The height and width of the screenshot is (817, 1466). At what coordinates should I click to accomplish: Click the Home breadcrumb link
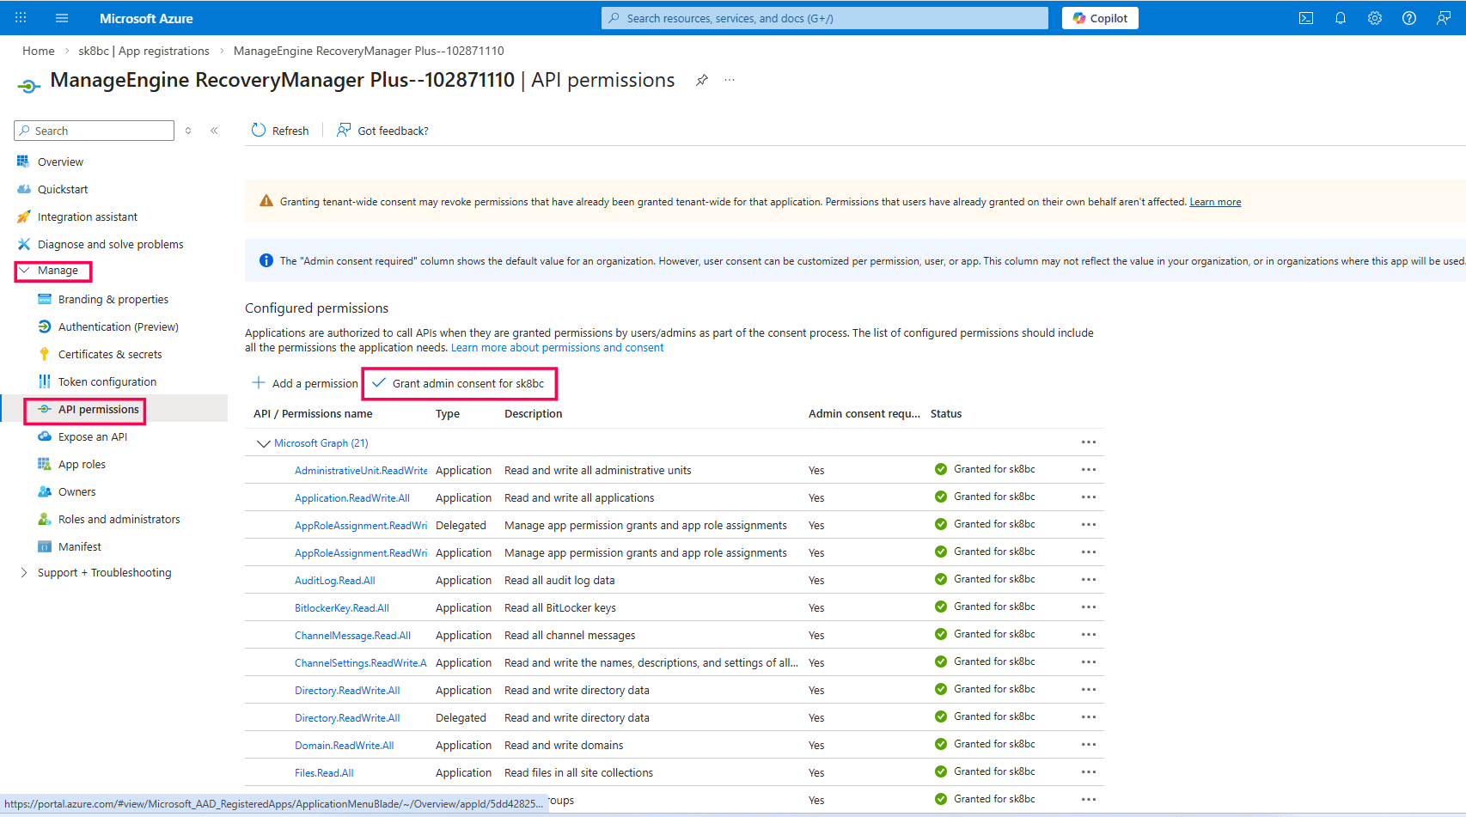(x=39, y=51)
